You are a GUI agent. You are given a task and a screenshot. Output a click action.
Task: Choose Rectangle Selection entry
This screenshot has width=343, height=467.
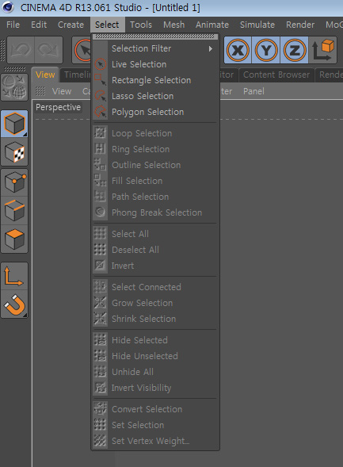tap(155, 80)
